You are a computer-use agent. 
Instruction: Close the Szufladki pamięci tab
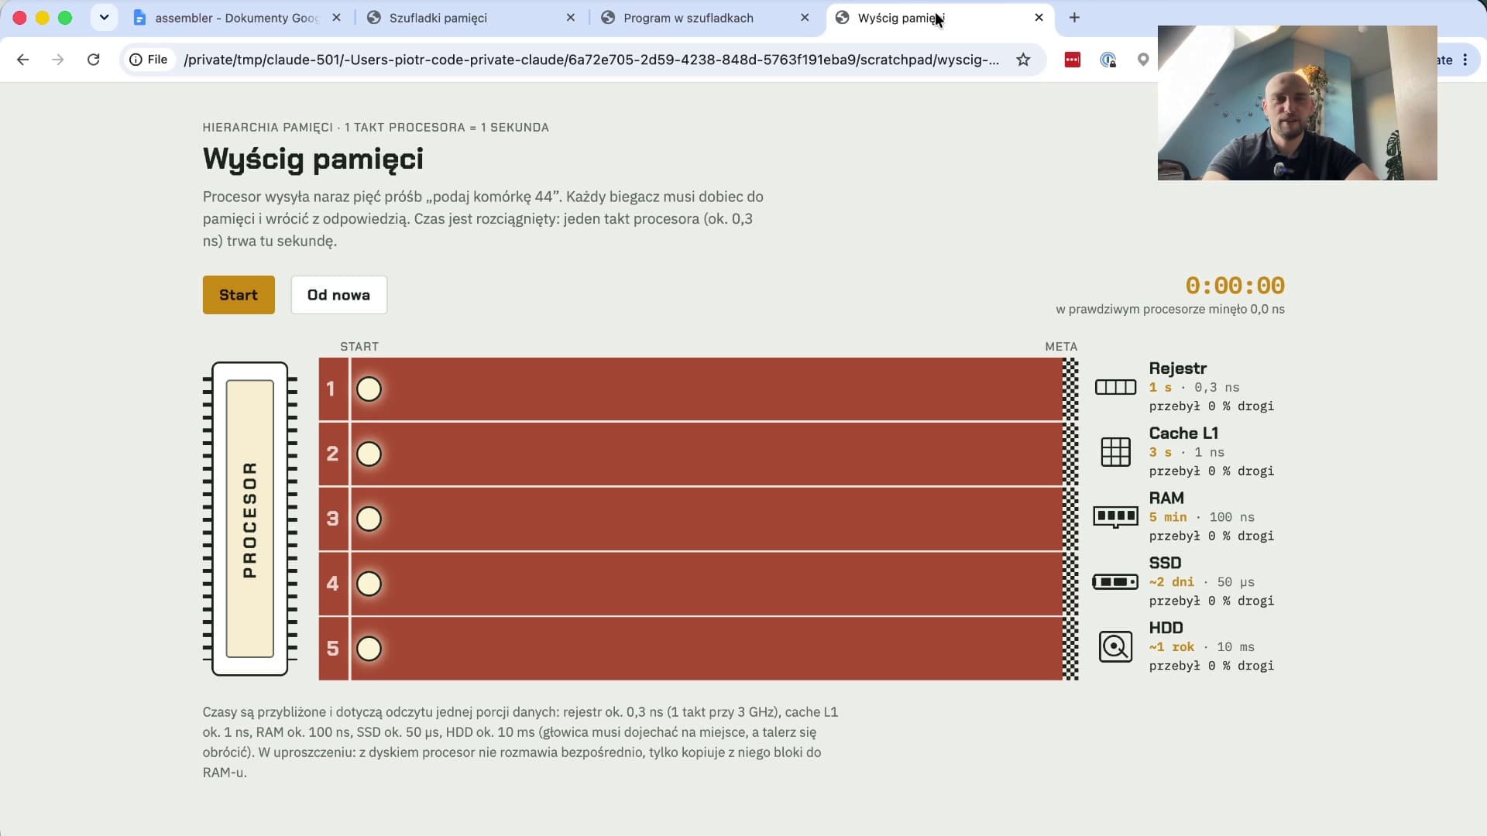(571, 18)
